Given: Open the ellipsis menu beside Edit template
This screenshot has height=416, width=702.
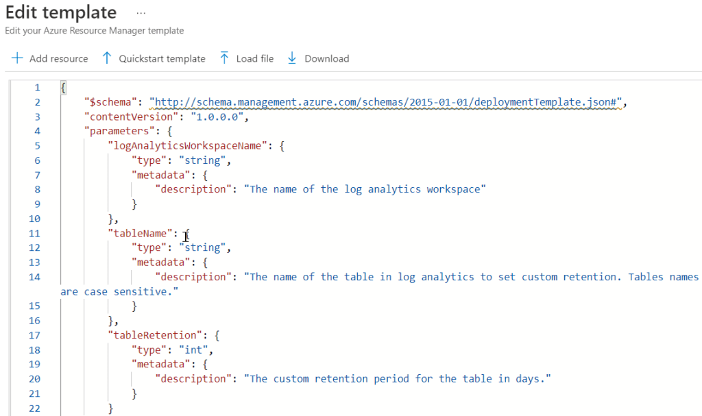Looking at the screenshot, I should [x=141, y=13].
